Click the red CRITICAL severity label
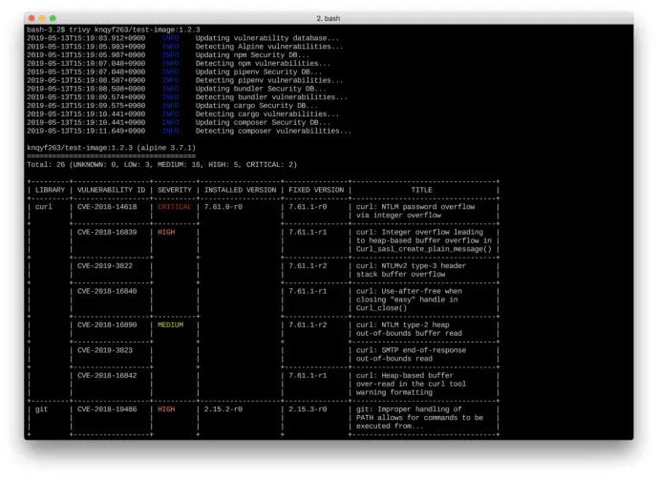 pyautogui.click(x=175, y=207)
